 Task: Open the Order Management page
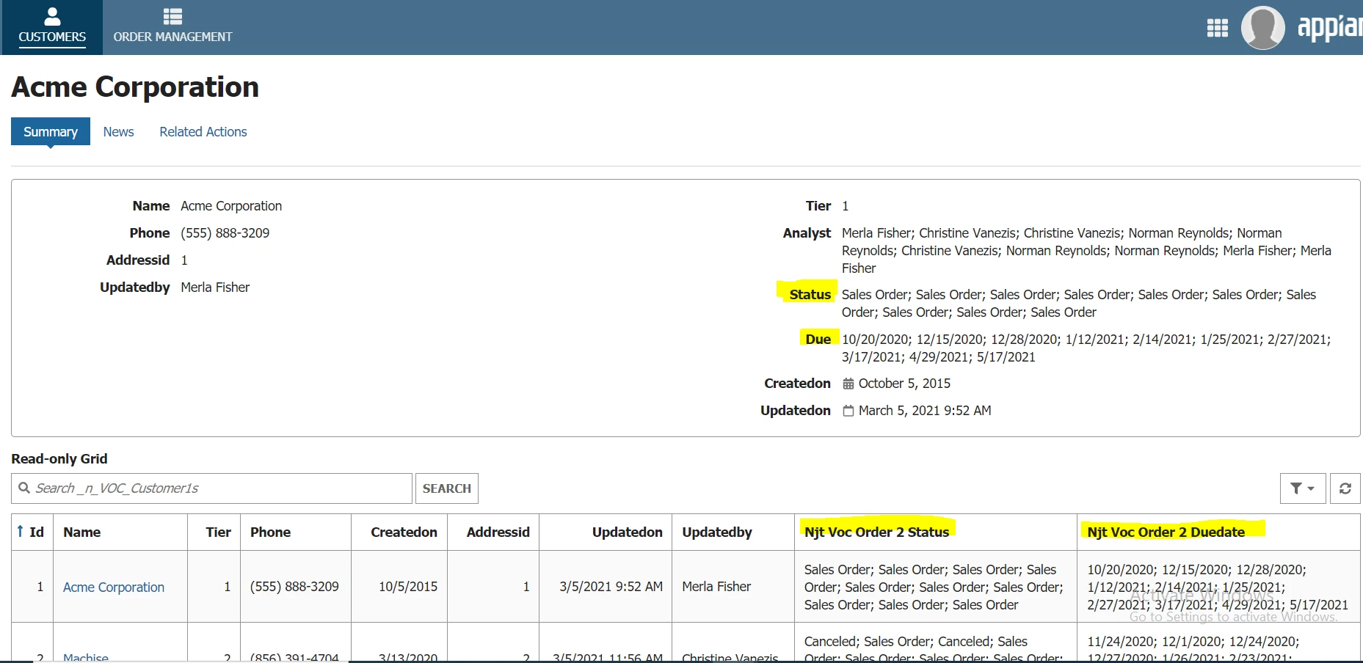(x=172, y=27)
